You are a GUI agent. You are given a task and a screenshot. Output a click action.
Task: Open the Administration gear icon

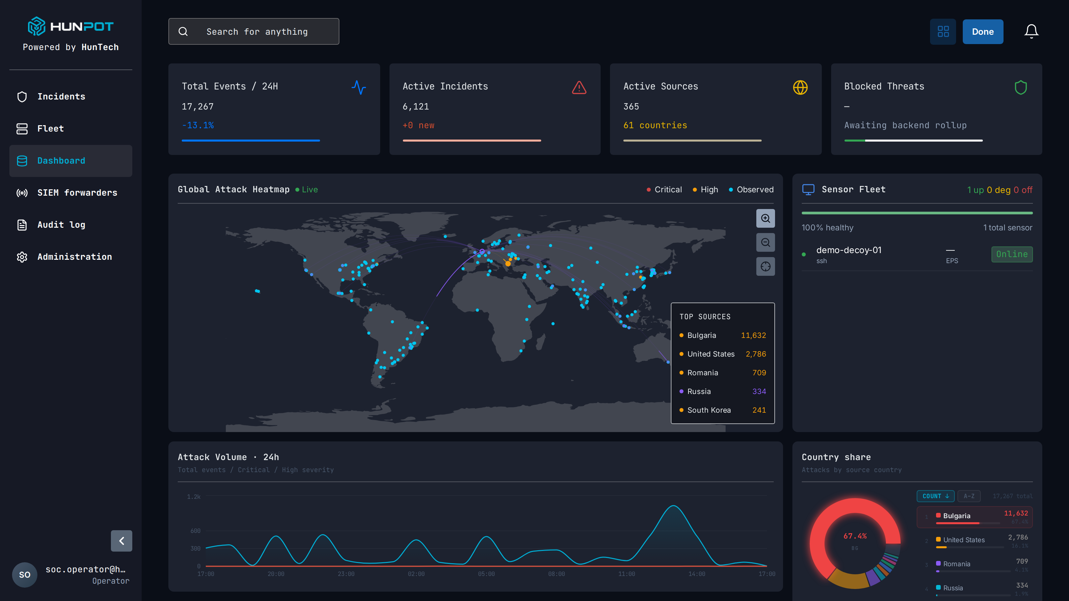coord(22,257)
